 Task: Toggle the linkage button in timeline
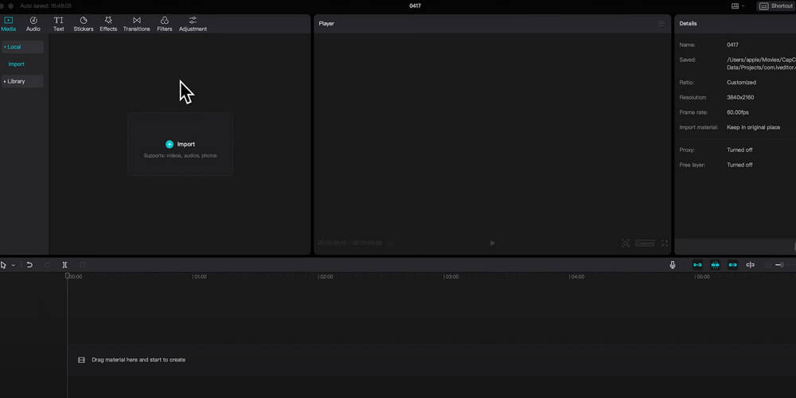732,265
